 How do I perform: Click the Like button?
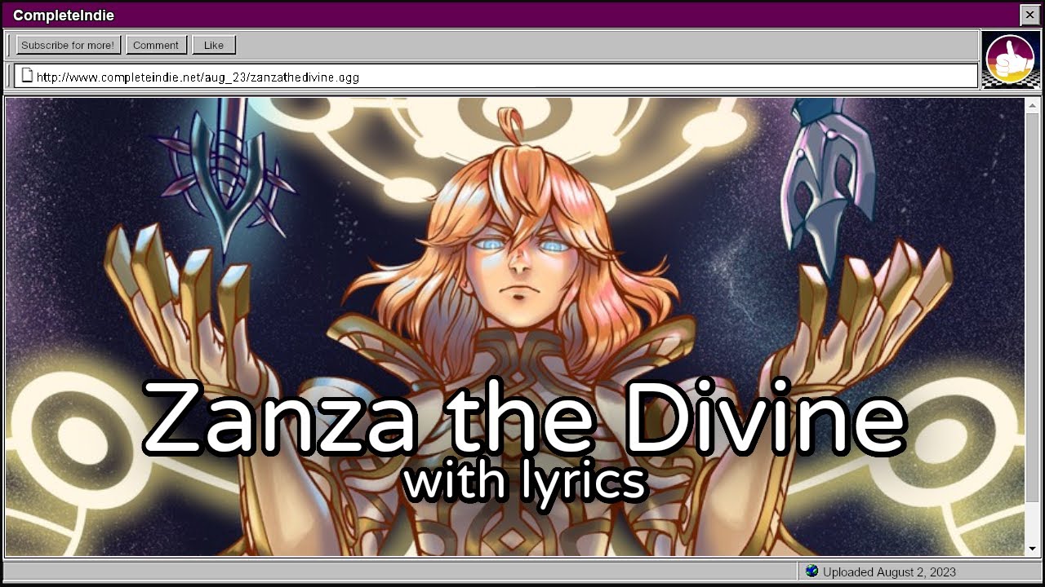click(214, 45)
